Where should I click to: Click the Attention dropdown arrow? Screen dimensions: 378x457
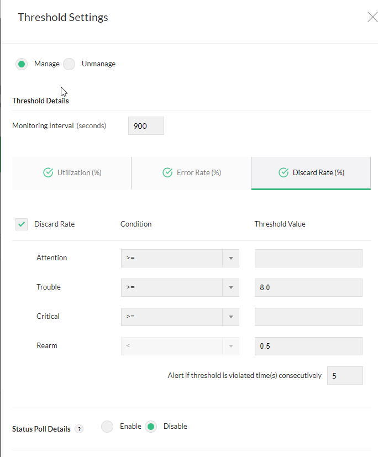coord(231,258)
